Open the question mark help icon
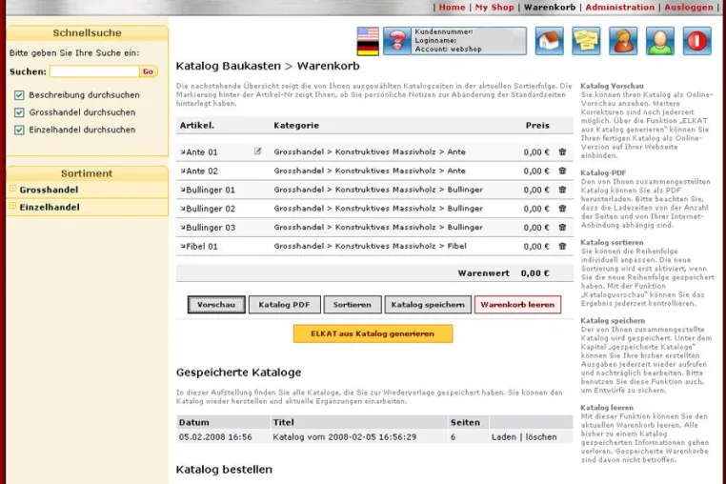The image size is (726, 484). [396, 41]
